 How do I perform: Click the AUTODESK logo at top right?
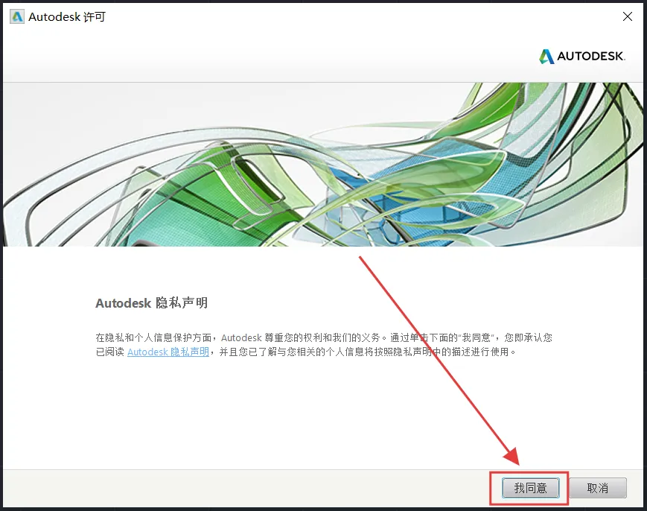click(x=582, y=56)
